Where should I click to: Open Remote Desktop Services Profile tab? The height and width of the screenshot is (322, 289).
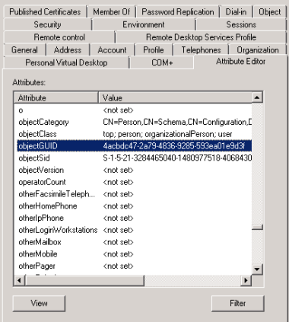[201, 37]
